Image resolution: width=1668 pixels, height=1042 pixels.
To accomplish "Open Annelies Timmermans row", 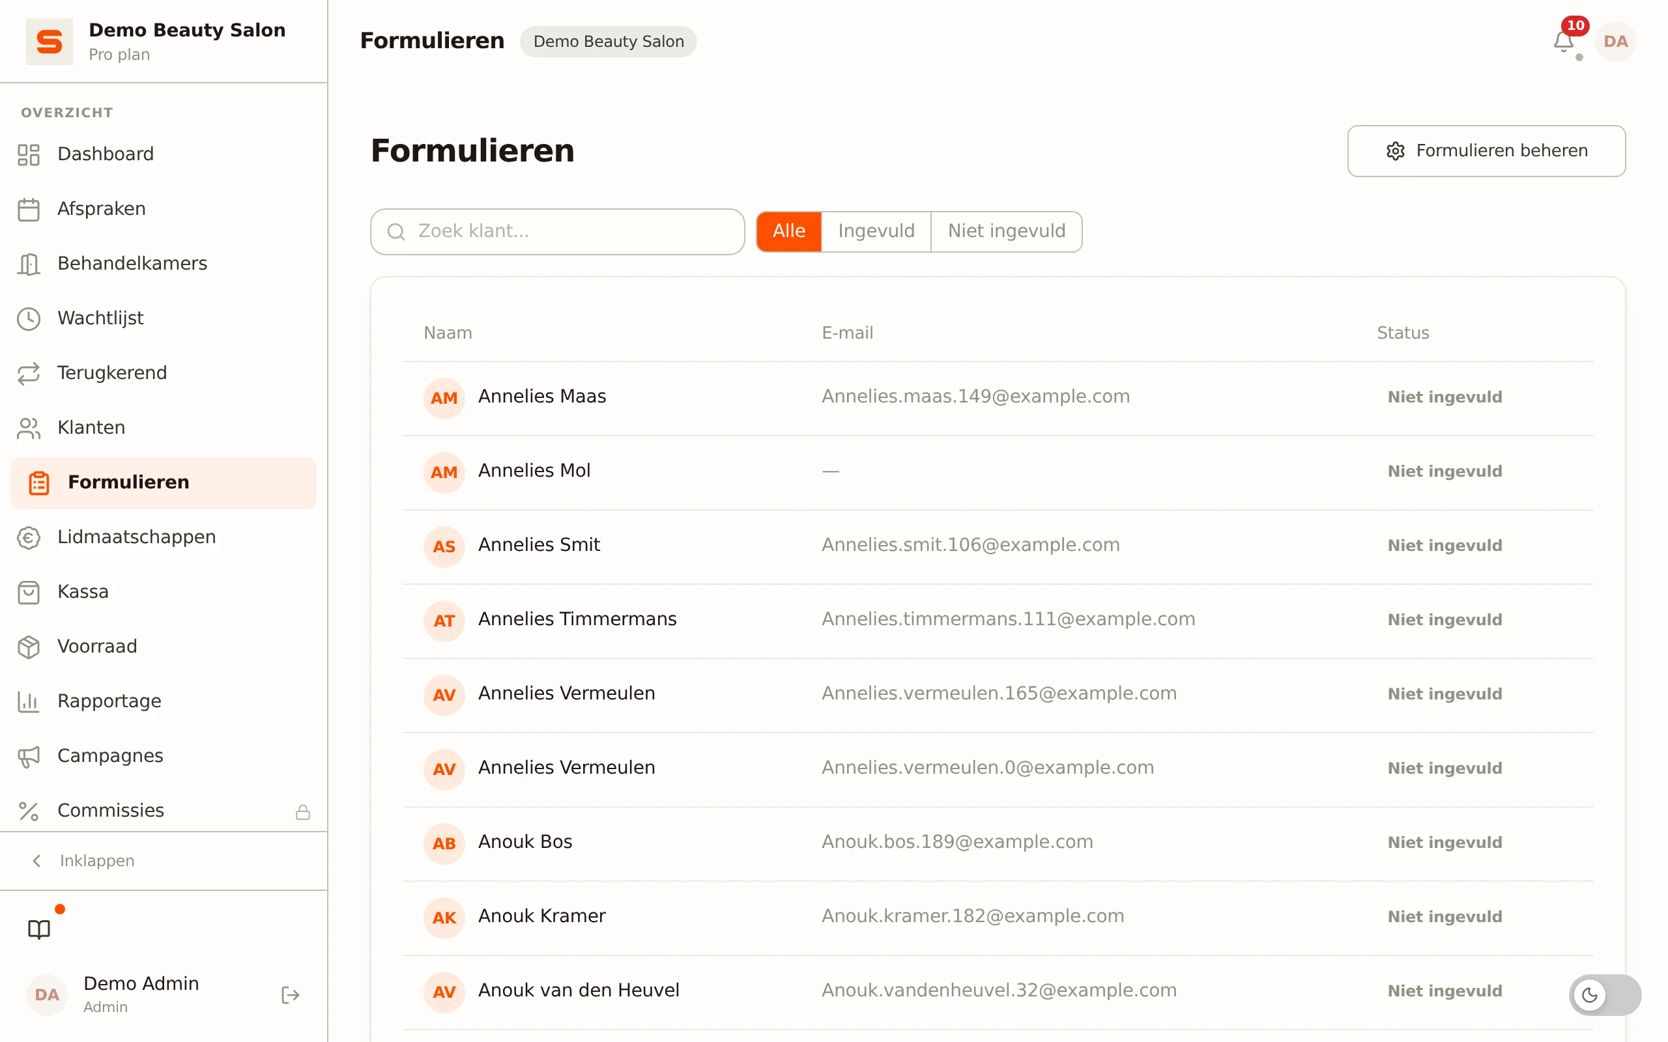I will pos(998,620).
